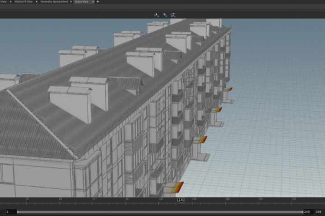The width and height of the screenshot is (325, 216).
Task: Click the leftmost of three center toolbar icons
Action: 157,15
